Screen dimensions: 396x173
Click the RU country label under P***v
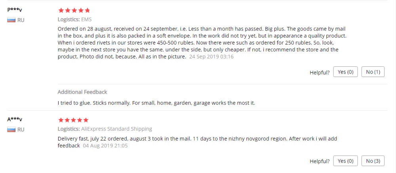coord(21,20)
